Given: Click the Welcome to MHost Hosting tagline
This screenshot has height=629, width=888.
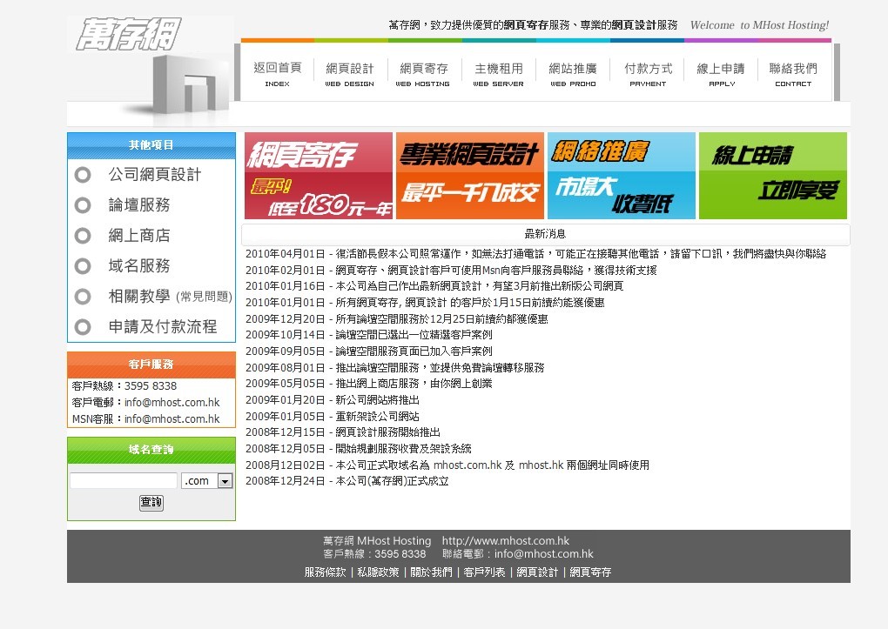Looking at the screenshot, I should click(759, 25).
